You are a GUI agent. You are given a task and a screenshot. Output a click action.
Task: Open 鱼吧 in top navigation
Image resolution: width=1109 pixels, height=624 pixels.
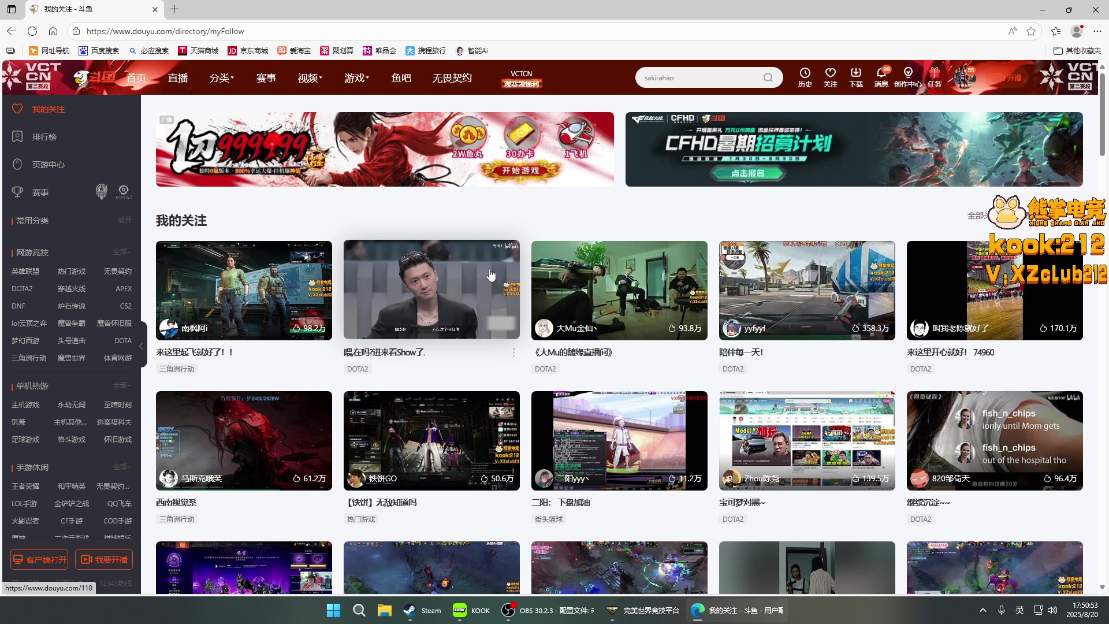[x=401, y=78]
